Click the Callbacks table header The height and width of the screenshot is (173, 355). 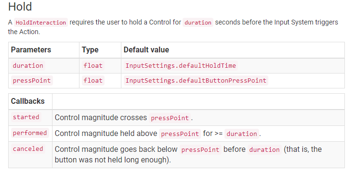[x=28, y=101]
